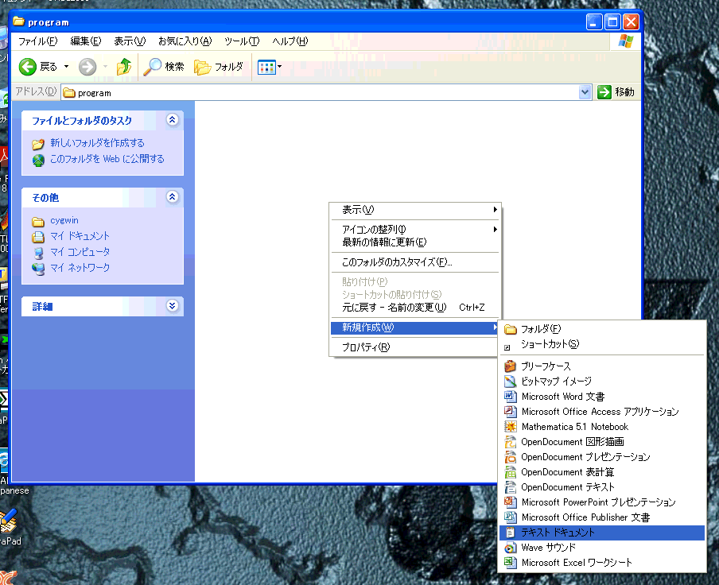Open the 検索 search tool

point(164,67)
